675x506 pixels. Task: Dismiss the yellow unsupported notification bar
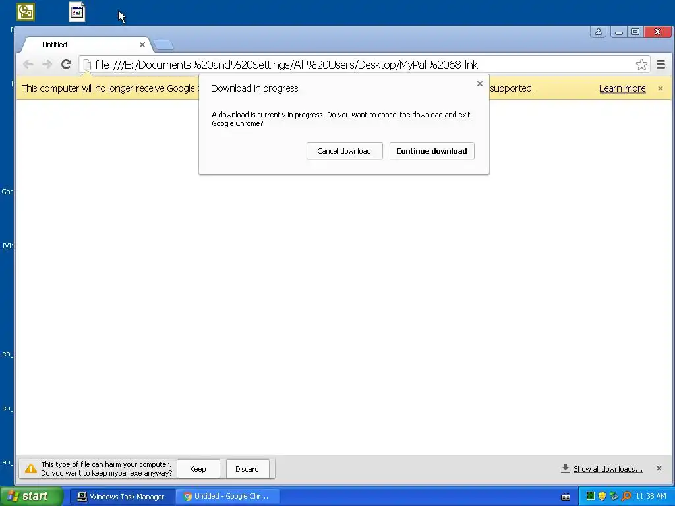(x=660, y=88)
